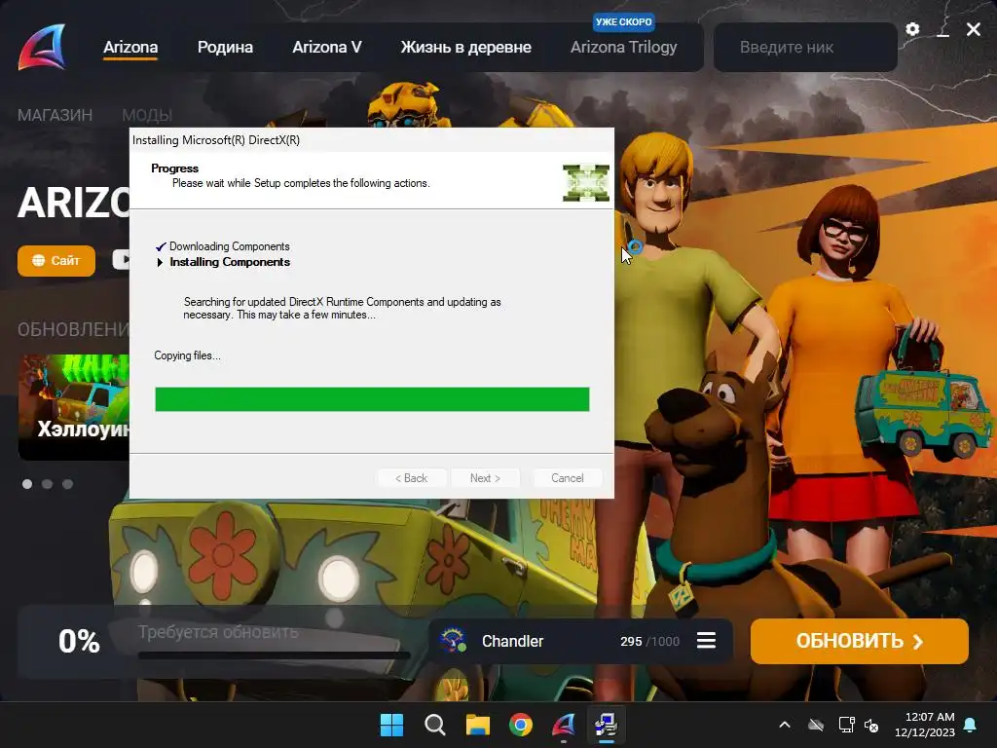The height and width of the screenshot is (748, 997).
Task: Open the display/network tray icon
Action: pos(846,725)
